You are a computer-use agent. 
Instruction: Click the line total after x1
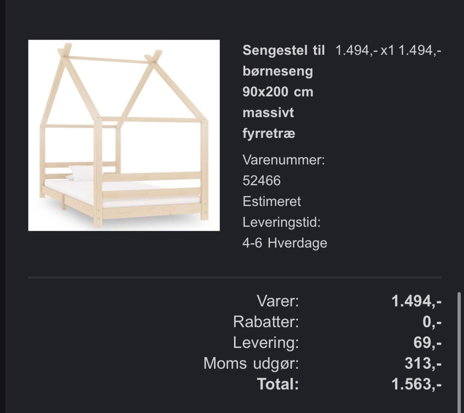(420, 51)
